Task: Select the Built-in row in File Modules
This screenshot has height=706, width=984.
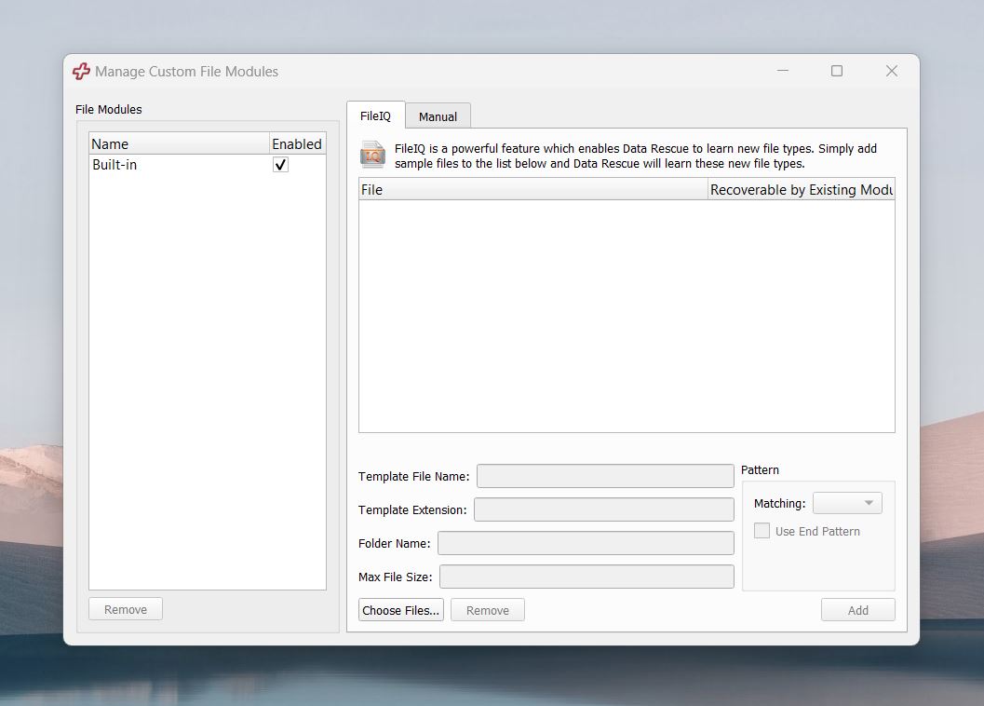Action: tap(207, 165)
